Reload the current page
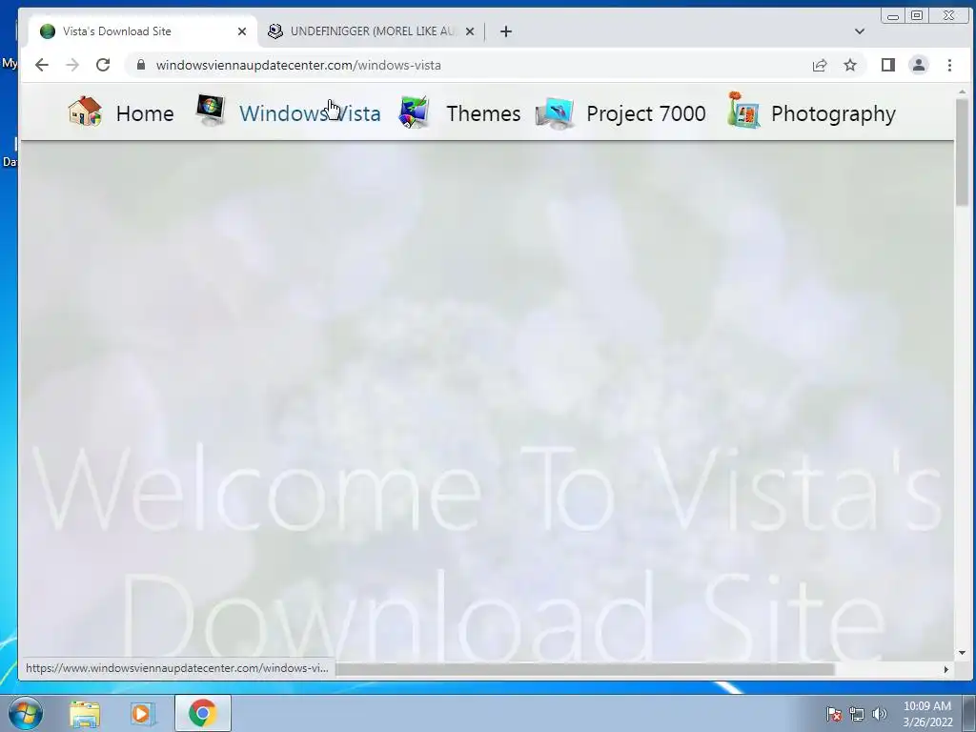 point(103,65)
